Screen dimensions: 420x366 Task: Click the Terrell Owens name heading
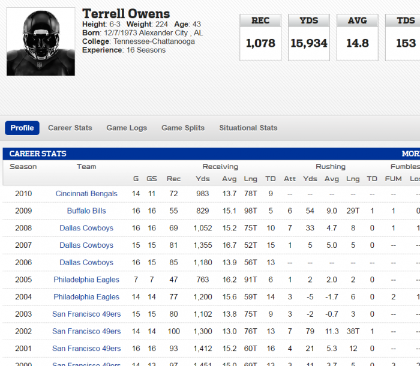tap(126, 14)
